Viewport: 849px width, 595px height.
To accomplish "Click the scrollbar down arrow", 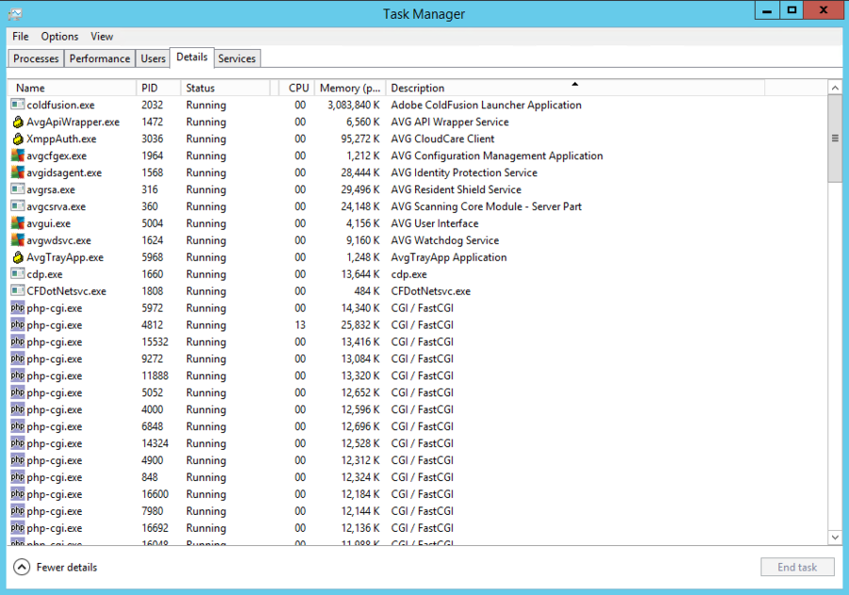I will click(x=835, y=537).
